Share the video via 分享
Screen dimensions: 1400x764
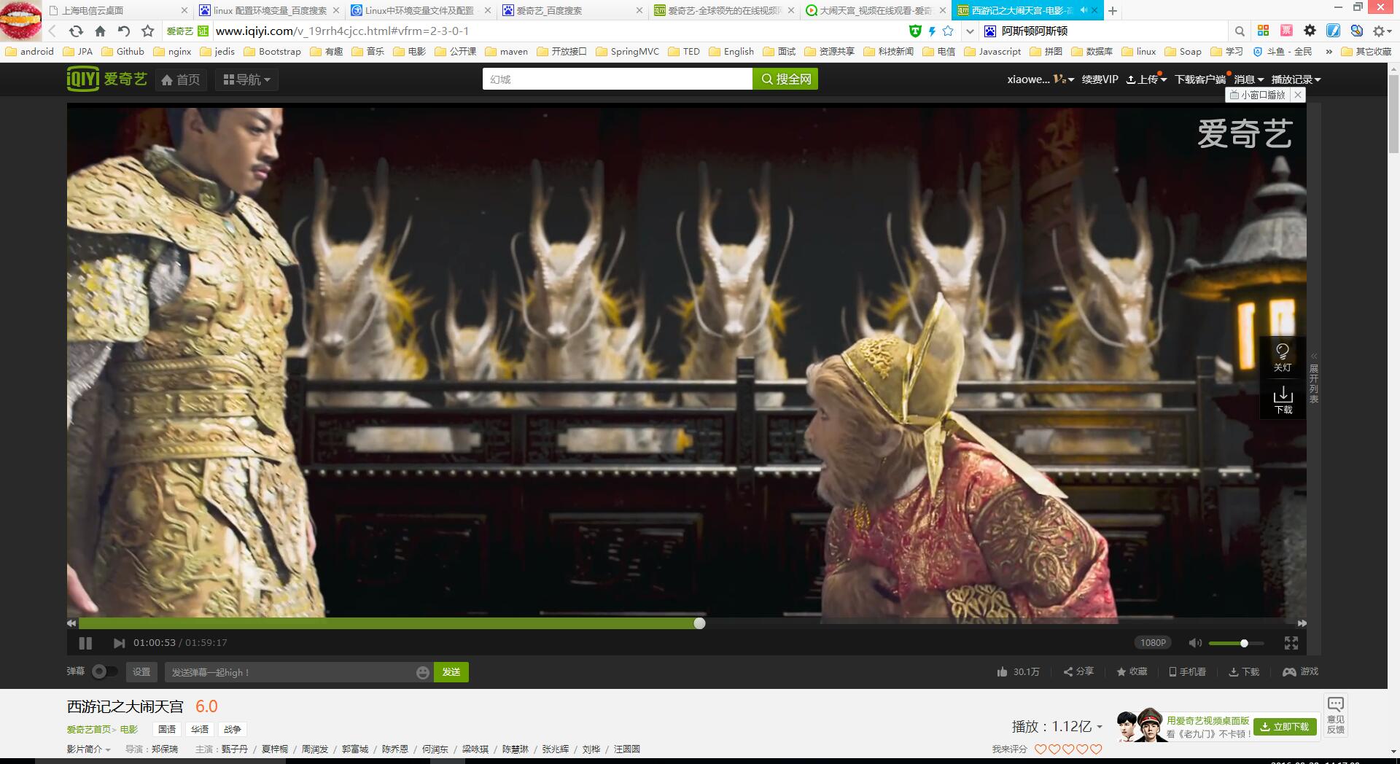pyautogui.click(x=1078, y=671)
